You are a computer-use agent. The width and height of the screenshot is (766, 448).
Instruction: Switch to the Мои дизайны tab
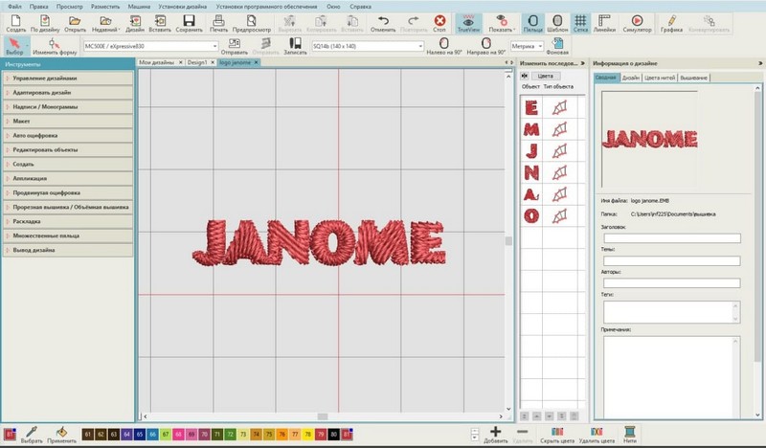(x=156, y=62)
